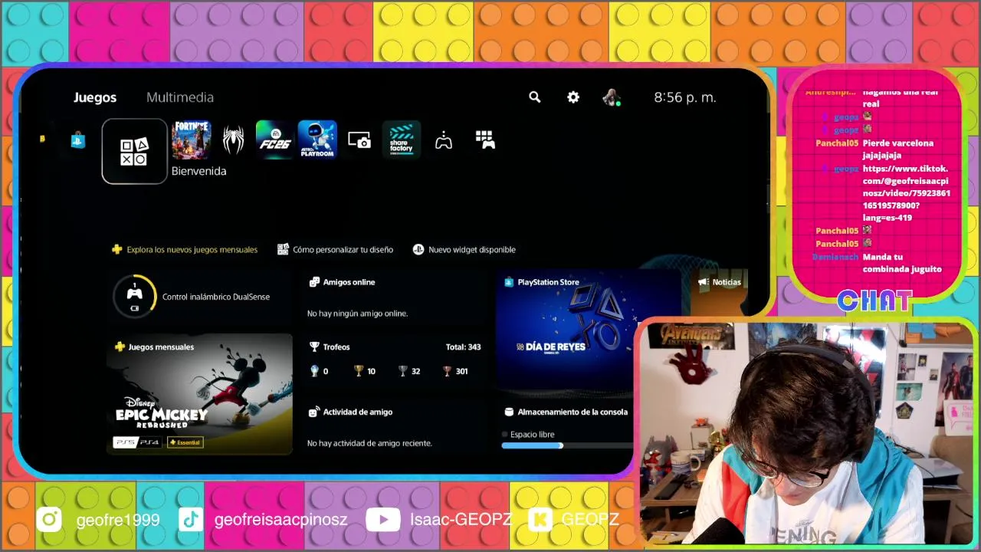
Task: Click the Amigos online icon
Action: tap(313, 282)
